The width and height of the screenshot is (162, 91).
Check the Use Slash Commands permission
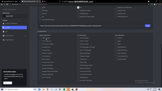78,80
